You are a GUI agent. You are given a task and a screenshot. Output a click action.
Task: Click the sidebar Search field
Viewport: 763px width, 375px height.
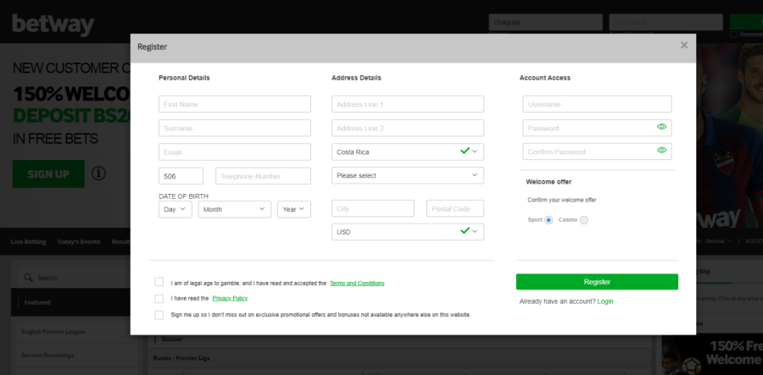pos(74,278)
